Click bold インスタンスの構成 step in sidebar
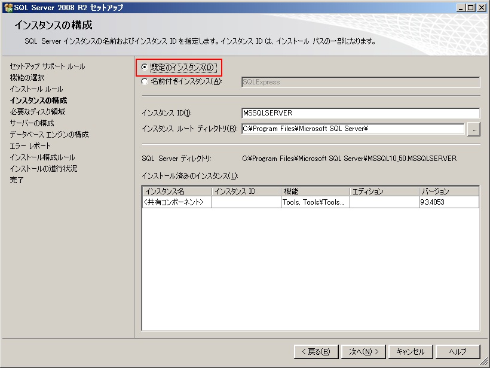The width and height of the screenshot is (490, 368). 38,101
